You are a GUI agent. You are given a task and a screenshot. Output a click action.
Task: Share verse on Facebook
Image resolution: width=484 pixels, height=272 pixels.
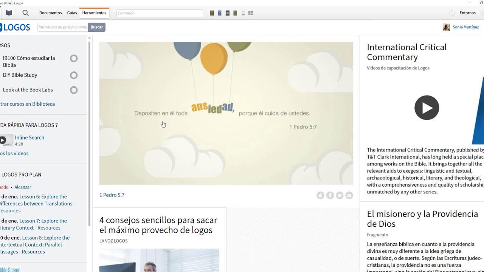click(x=330, y=195)
